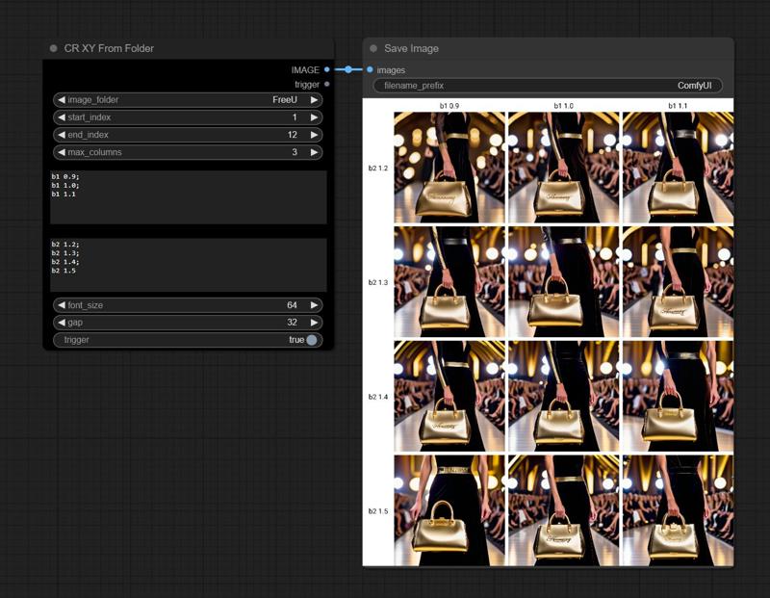
Task: Select the link midpoint dot between the nodes
Action: click(x=348, y=69)
